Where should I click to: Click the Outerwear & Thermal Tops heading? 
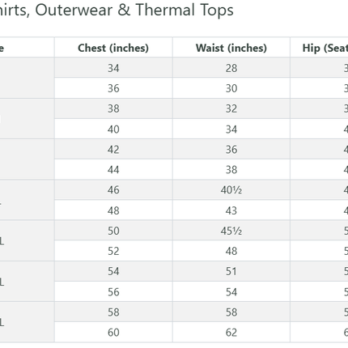pyautogui.click(x=134, y=10)
